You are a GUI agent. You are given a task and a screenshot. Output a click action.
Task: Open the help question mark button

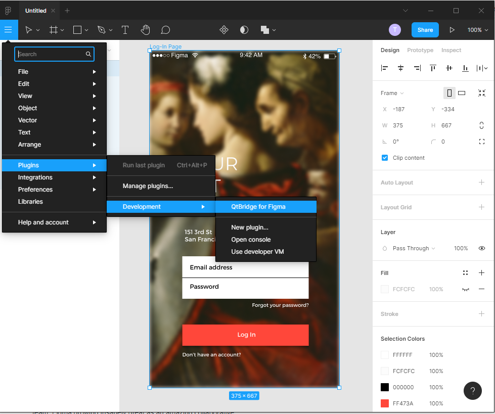click(472, 391)
